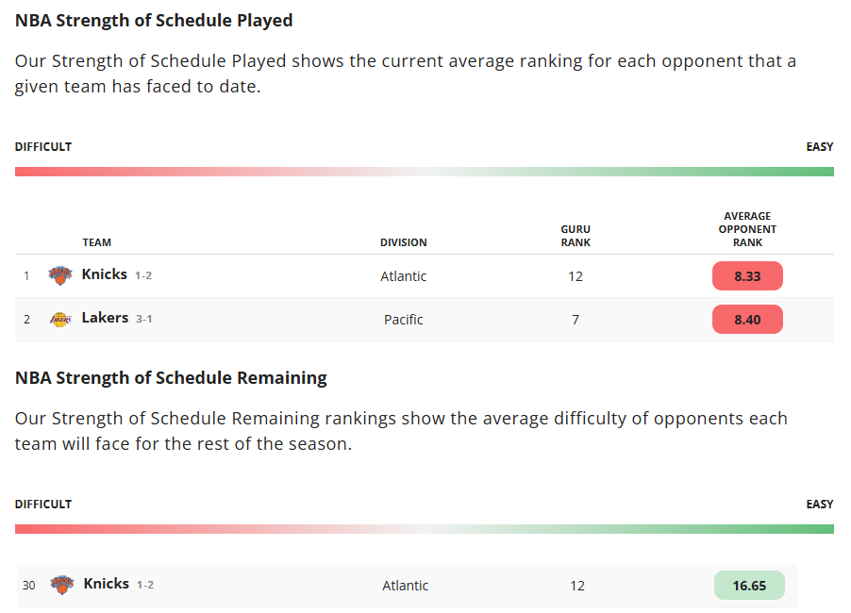Sort by the DIVISION column header

[403, 242]
